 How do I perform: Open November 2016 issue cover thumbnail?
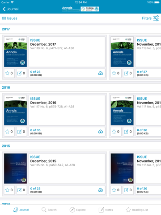[x=122, y=110]
